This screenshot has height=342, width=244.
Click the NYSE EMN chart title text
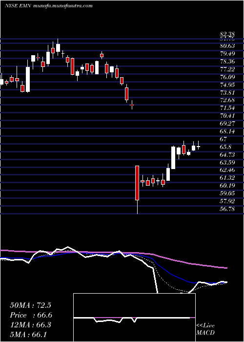(19, 6)
